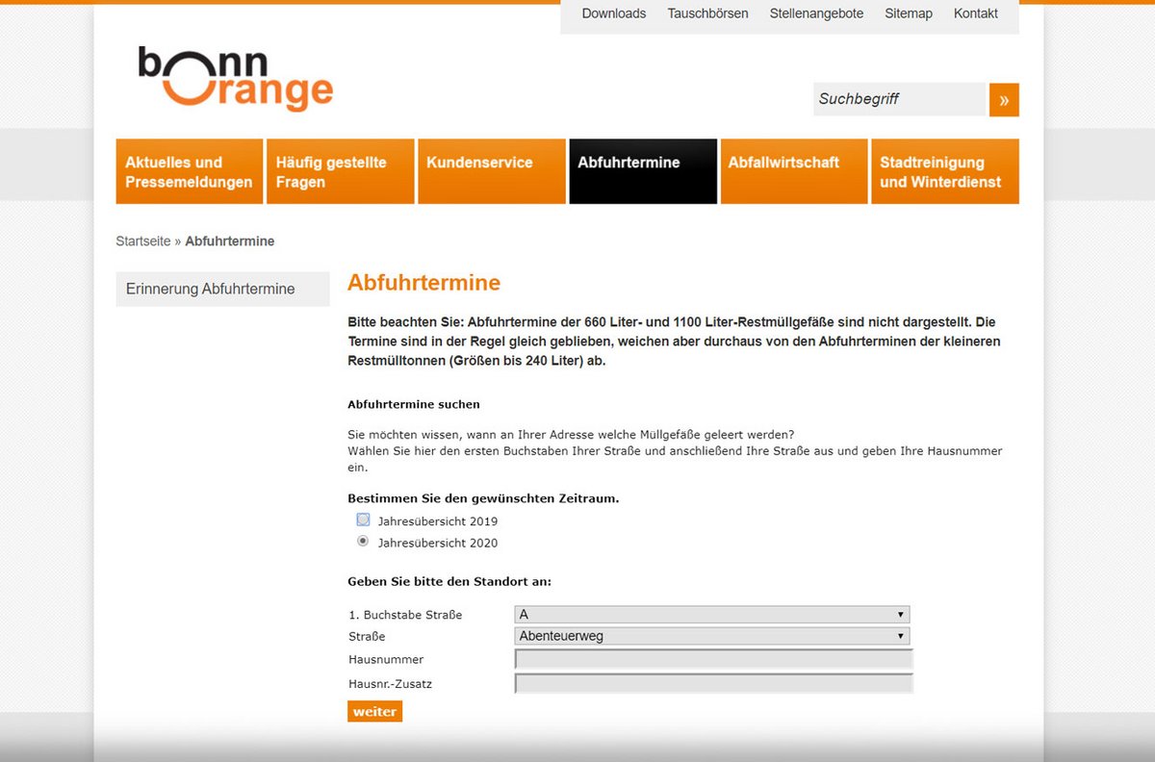
Task: Select the Jahresübersicht 2020 radio button
Action: 363,542
